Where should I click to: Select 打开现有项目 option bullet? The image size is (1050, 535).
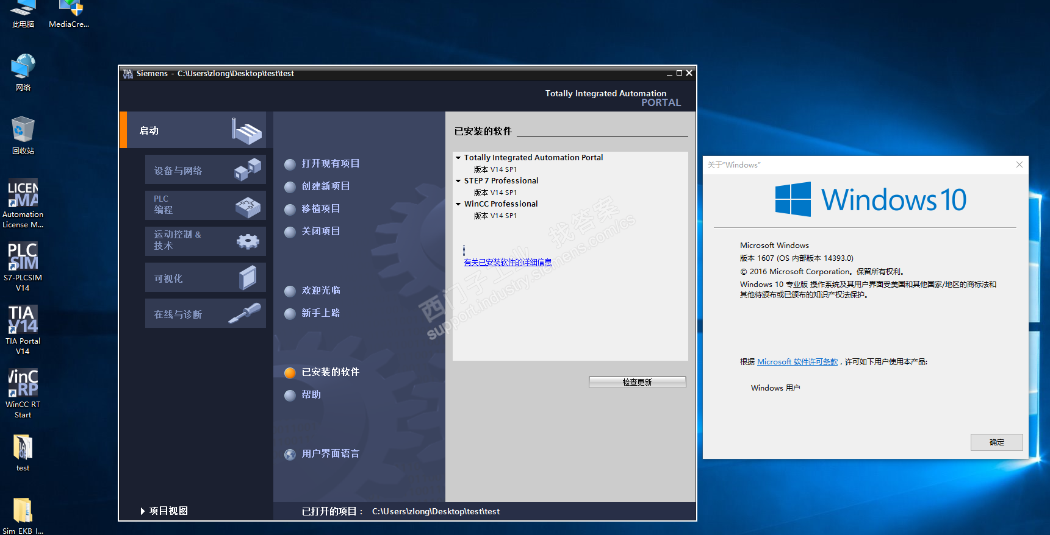tap(290, 165)
